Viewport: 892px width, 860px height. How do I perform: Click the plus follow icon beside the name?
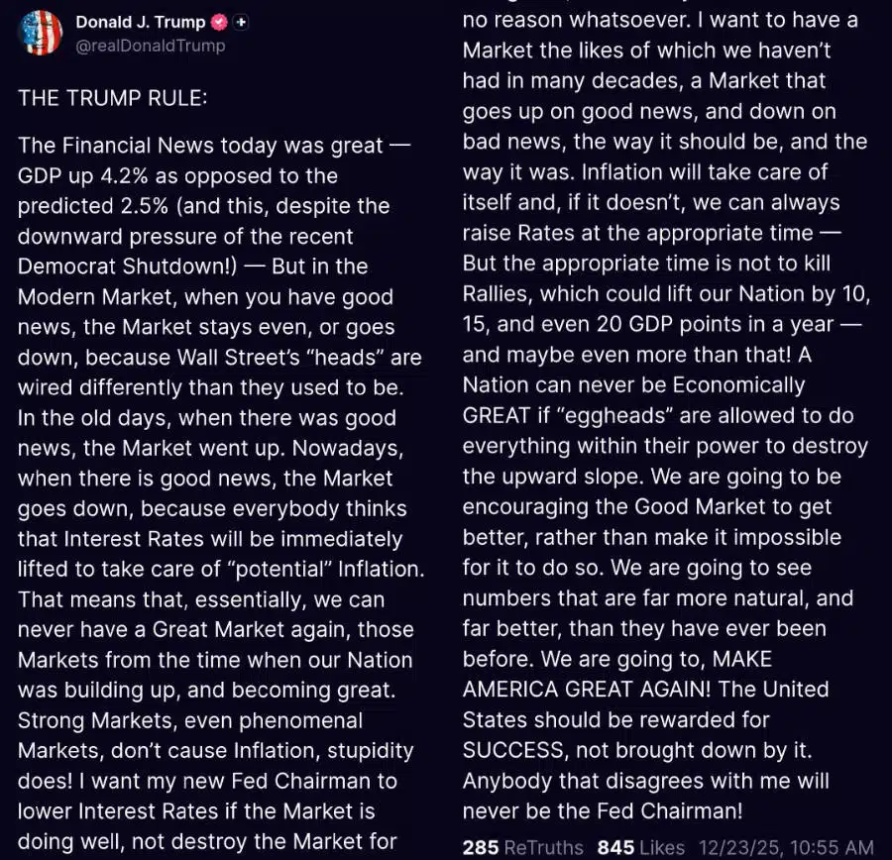pos(241,22)
